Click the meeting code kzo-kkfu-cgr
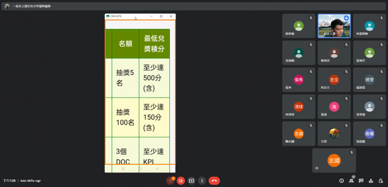This screenshot has height=187, width=388. click(x=31, y=181)
